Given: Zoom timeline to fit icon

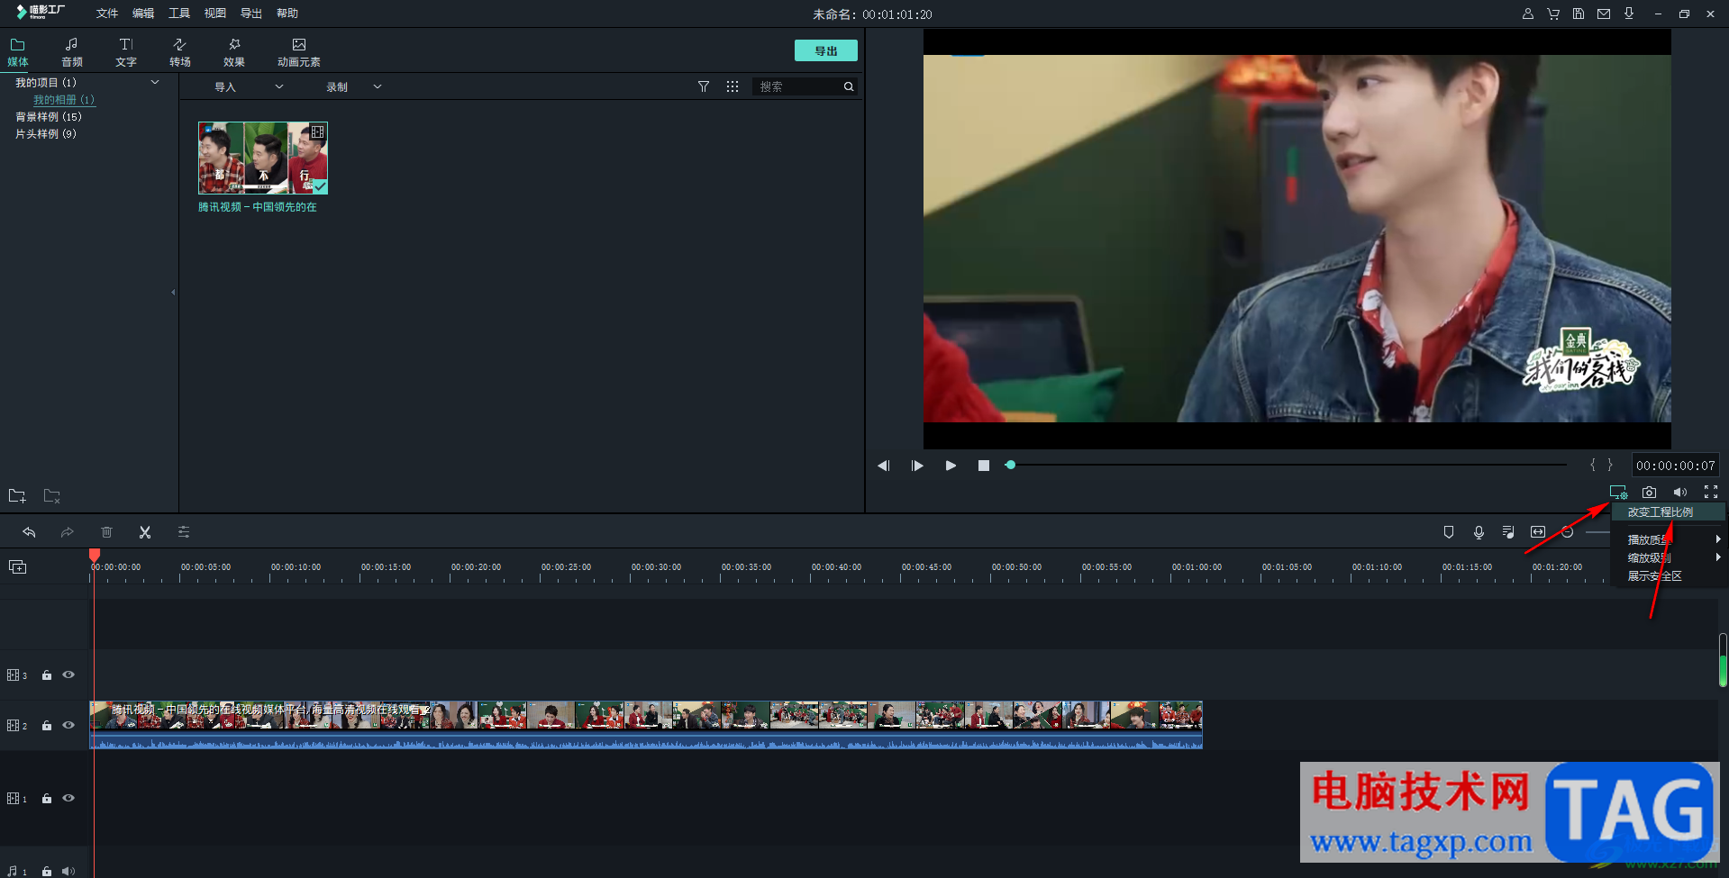Looking at the screenshot, I should [1538, 532].
